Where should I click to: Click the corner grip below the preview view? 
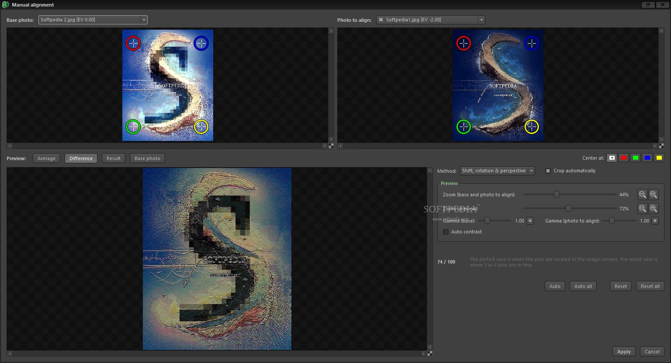point(429,353)
